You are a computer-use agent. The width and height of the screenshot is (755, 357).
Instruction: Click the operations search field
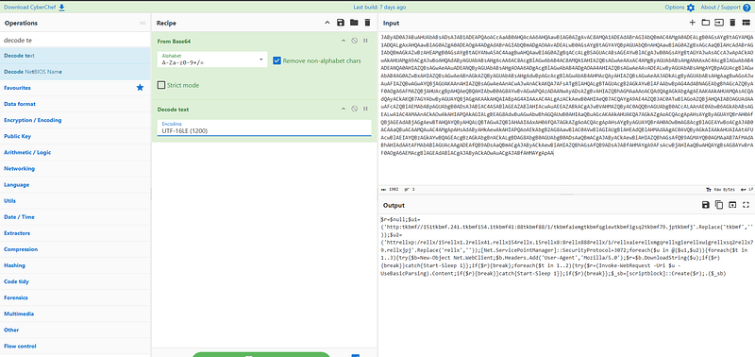[75, 40]
